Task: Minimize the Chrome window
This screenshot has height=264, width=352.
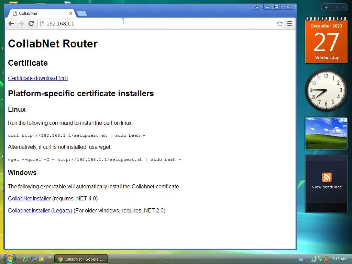Action: 267,7
